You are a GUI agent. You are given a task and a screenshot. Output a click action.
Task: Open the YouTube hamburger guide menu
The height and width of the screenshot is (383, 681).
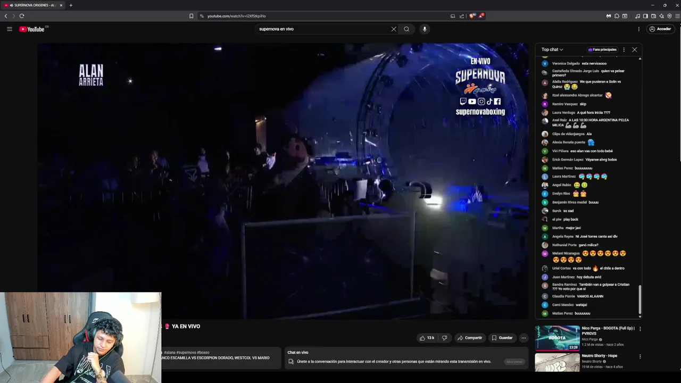(10, 29)
